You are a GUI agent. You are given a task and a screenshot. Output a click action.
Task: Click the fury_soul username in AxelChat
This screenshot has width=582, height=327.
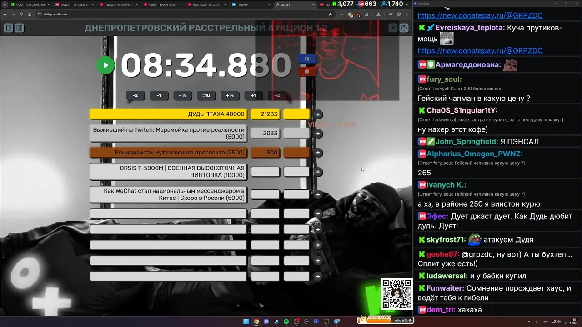point(444,79)
